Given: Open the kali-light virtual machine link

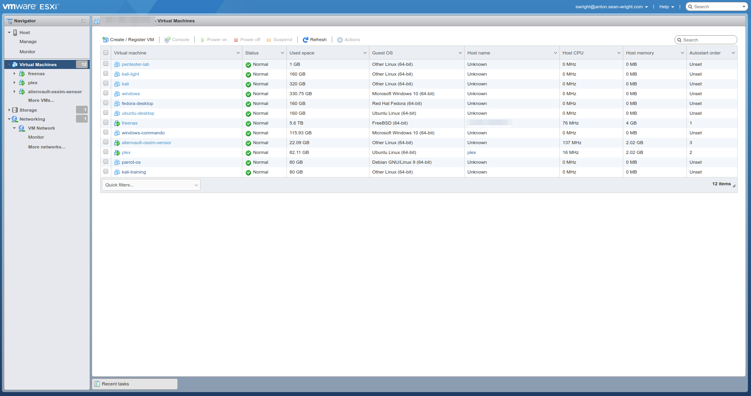Looking at the screenshot, I should click(130, 74).
